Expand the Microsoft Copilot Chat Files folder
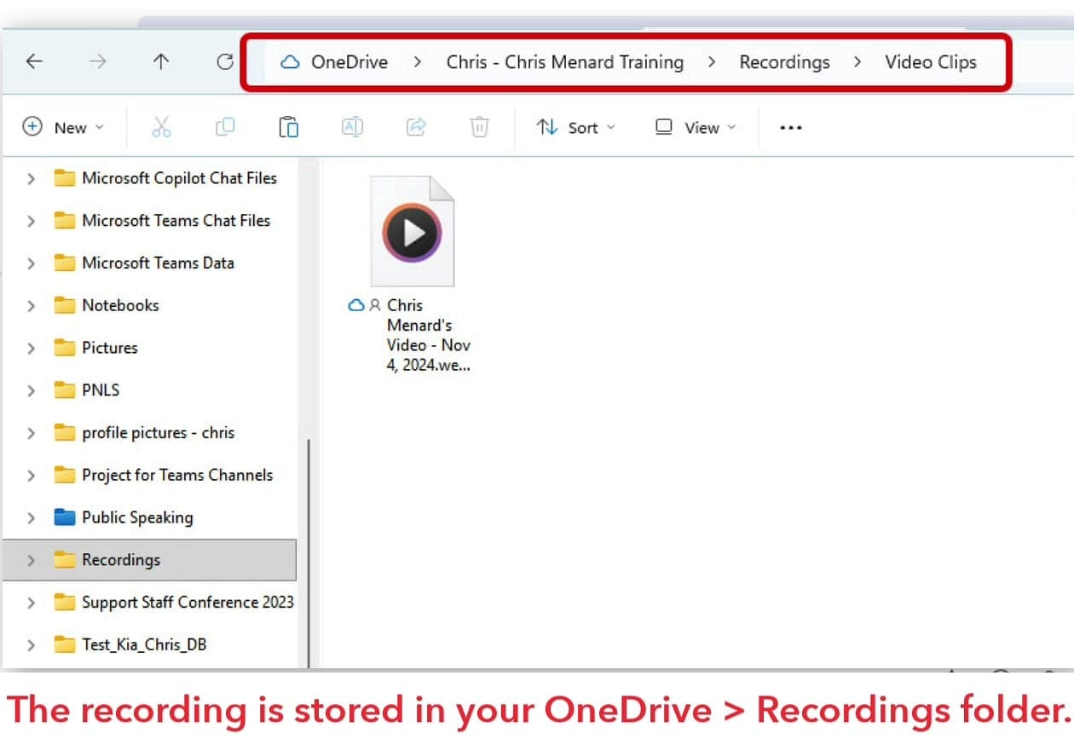The image size is (1074, 745). pos(32,178)
